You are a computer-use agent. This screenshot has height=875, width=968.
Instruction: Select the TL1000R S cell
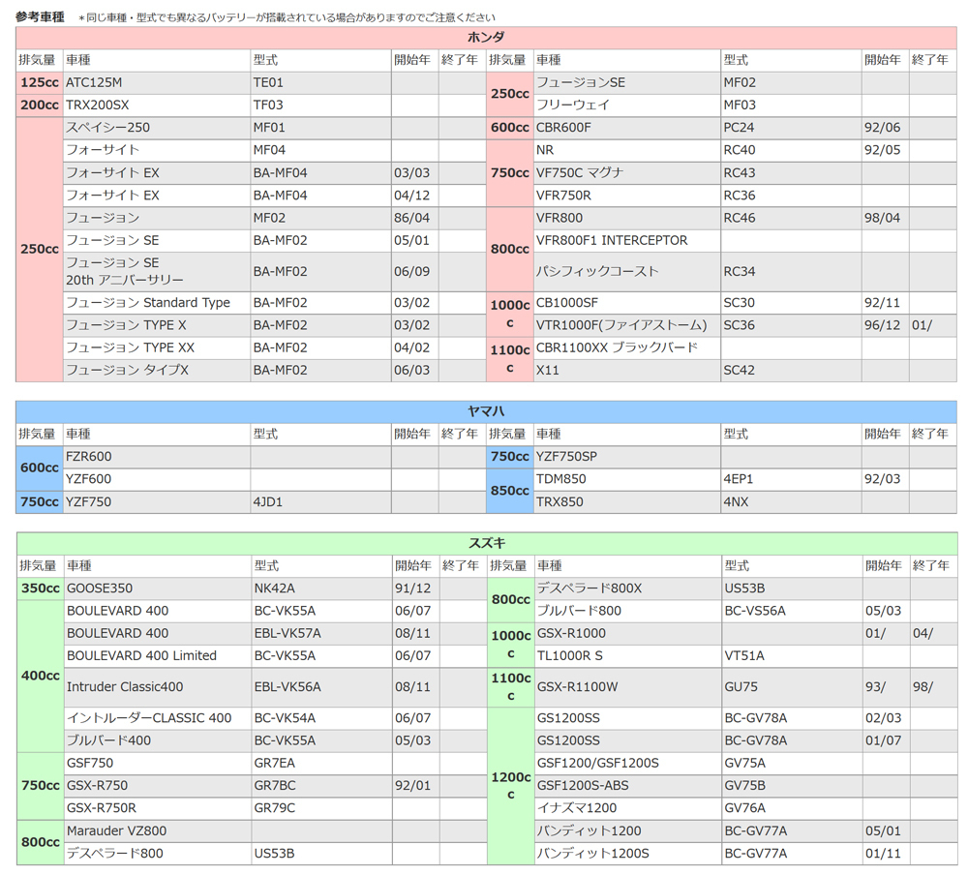(x=628, y=656)
